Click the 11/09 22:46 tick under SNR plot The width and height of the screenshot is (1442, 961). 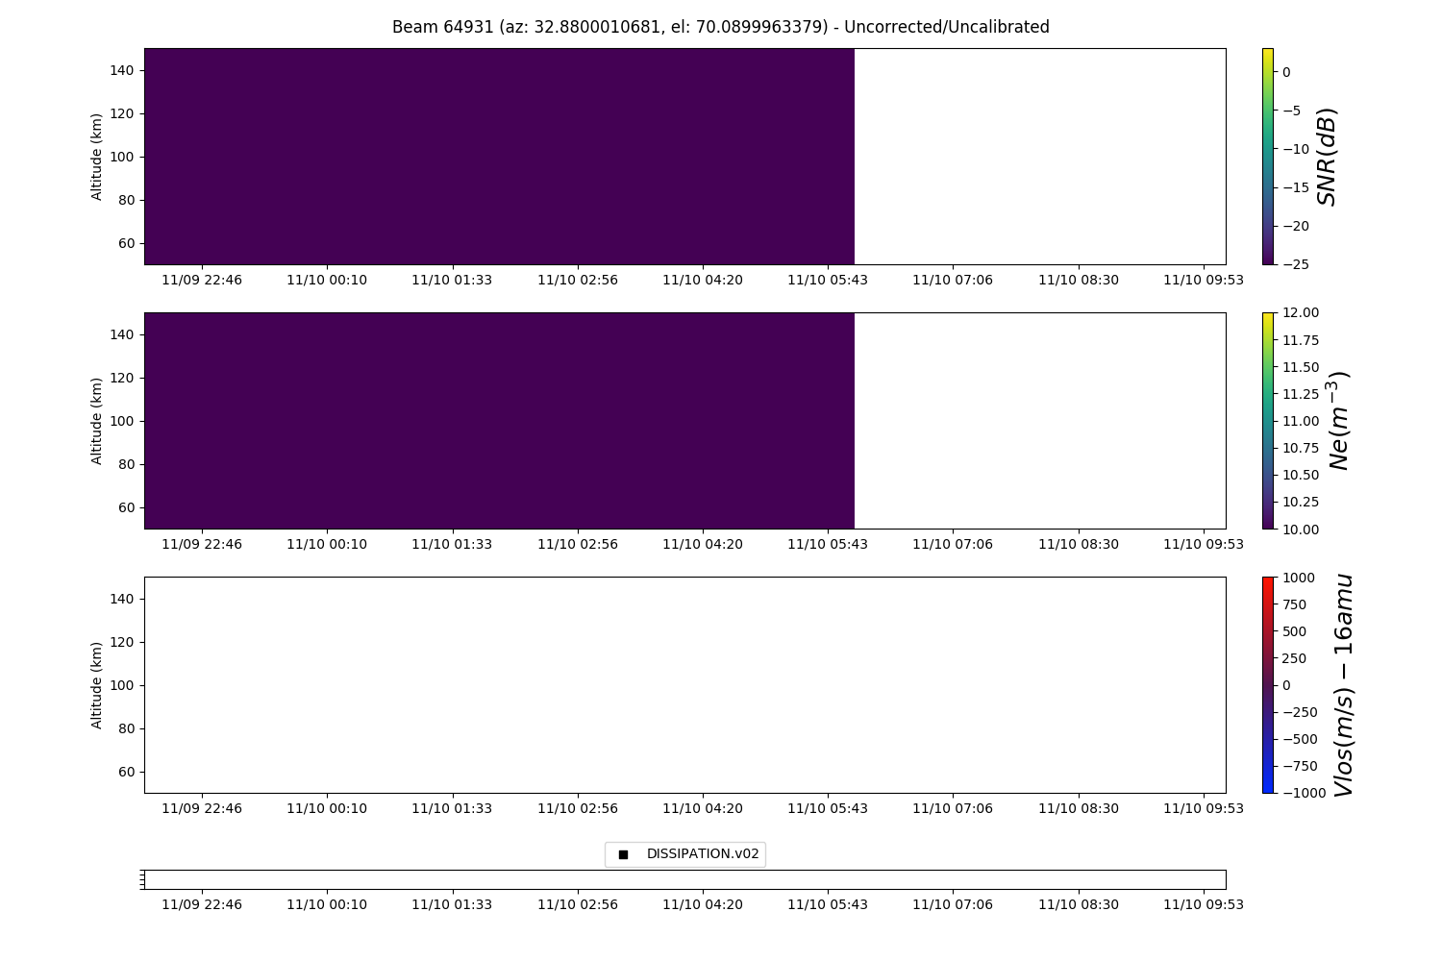pyautogui.click(x=202, y=280)
